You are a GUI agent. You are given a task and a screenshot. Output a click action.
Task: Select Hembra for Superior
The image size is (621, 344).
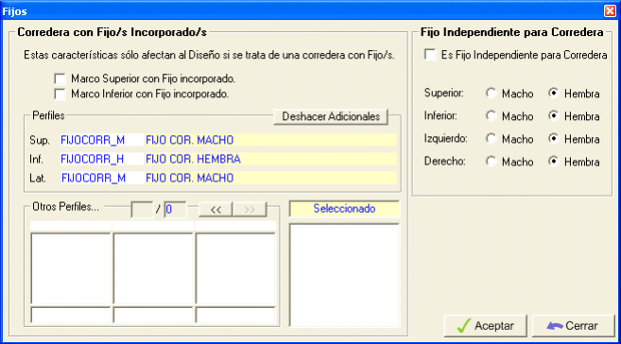click(x=553, y=94)
